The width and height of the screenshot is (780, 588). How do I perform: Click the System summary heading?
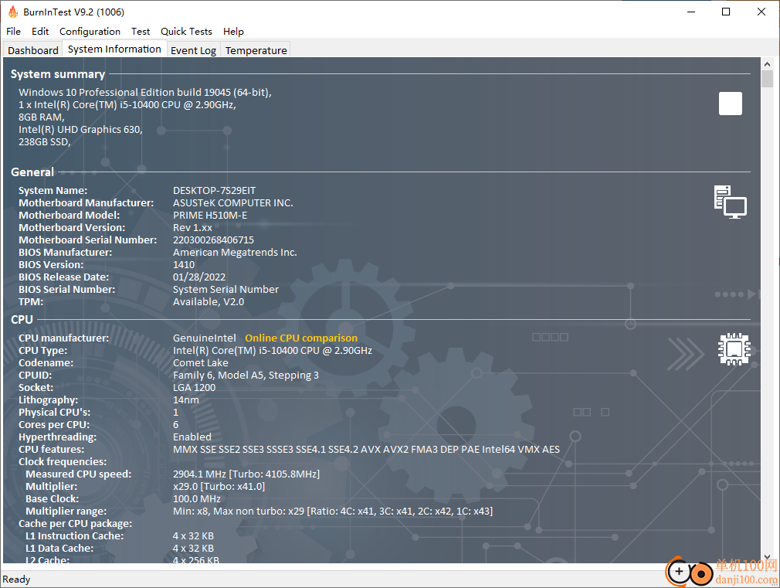pos(58,74)
